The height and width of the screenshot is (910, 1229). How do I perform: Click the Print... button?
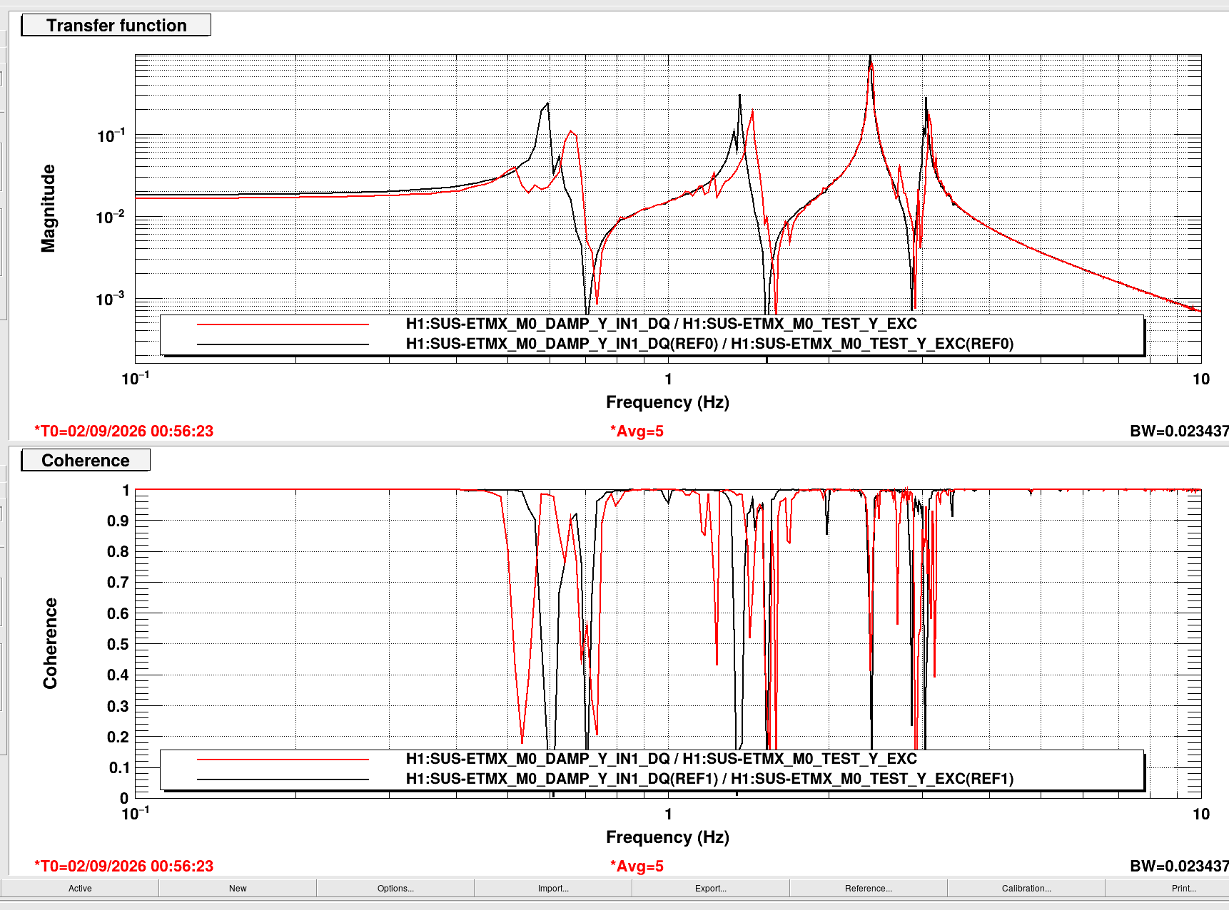click(1183, 888)
